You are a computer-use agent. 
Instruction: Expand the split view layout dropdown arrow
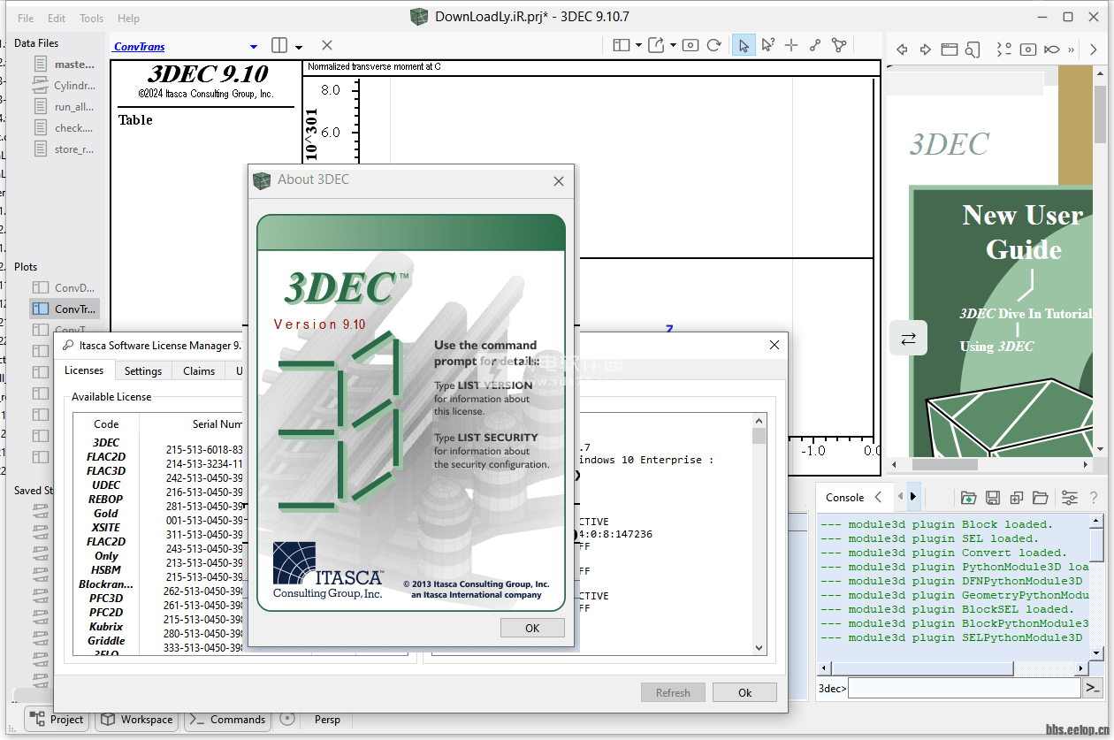pos(299,47)
